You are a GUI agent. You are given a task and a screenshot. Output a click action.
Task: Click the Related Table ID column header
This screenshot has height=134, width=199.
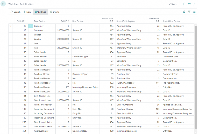tap(108, 20)
